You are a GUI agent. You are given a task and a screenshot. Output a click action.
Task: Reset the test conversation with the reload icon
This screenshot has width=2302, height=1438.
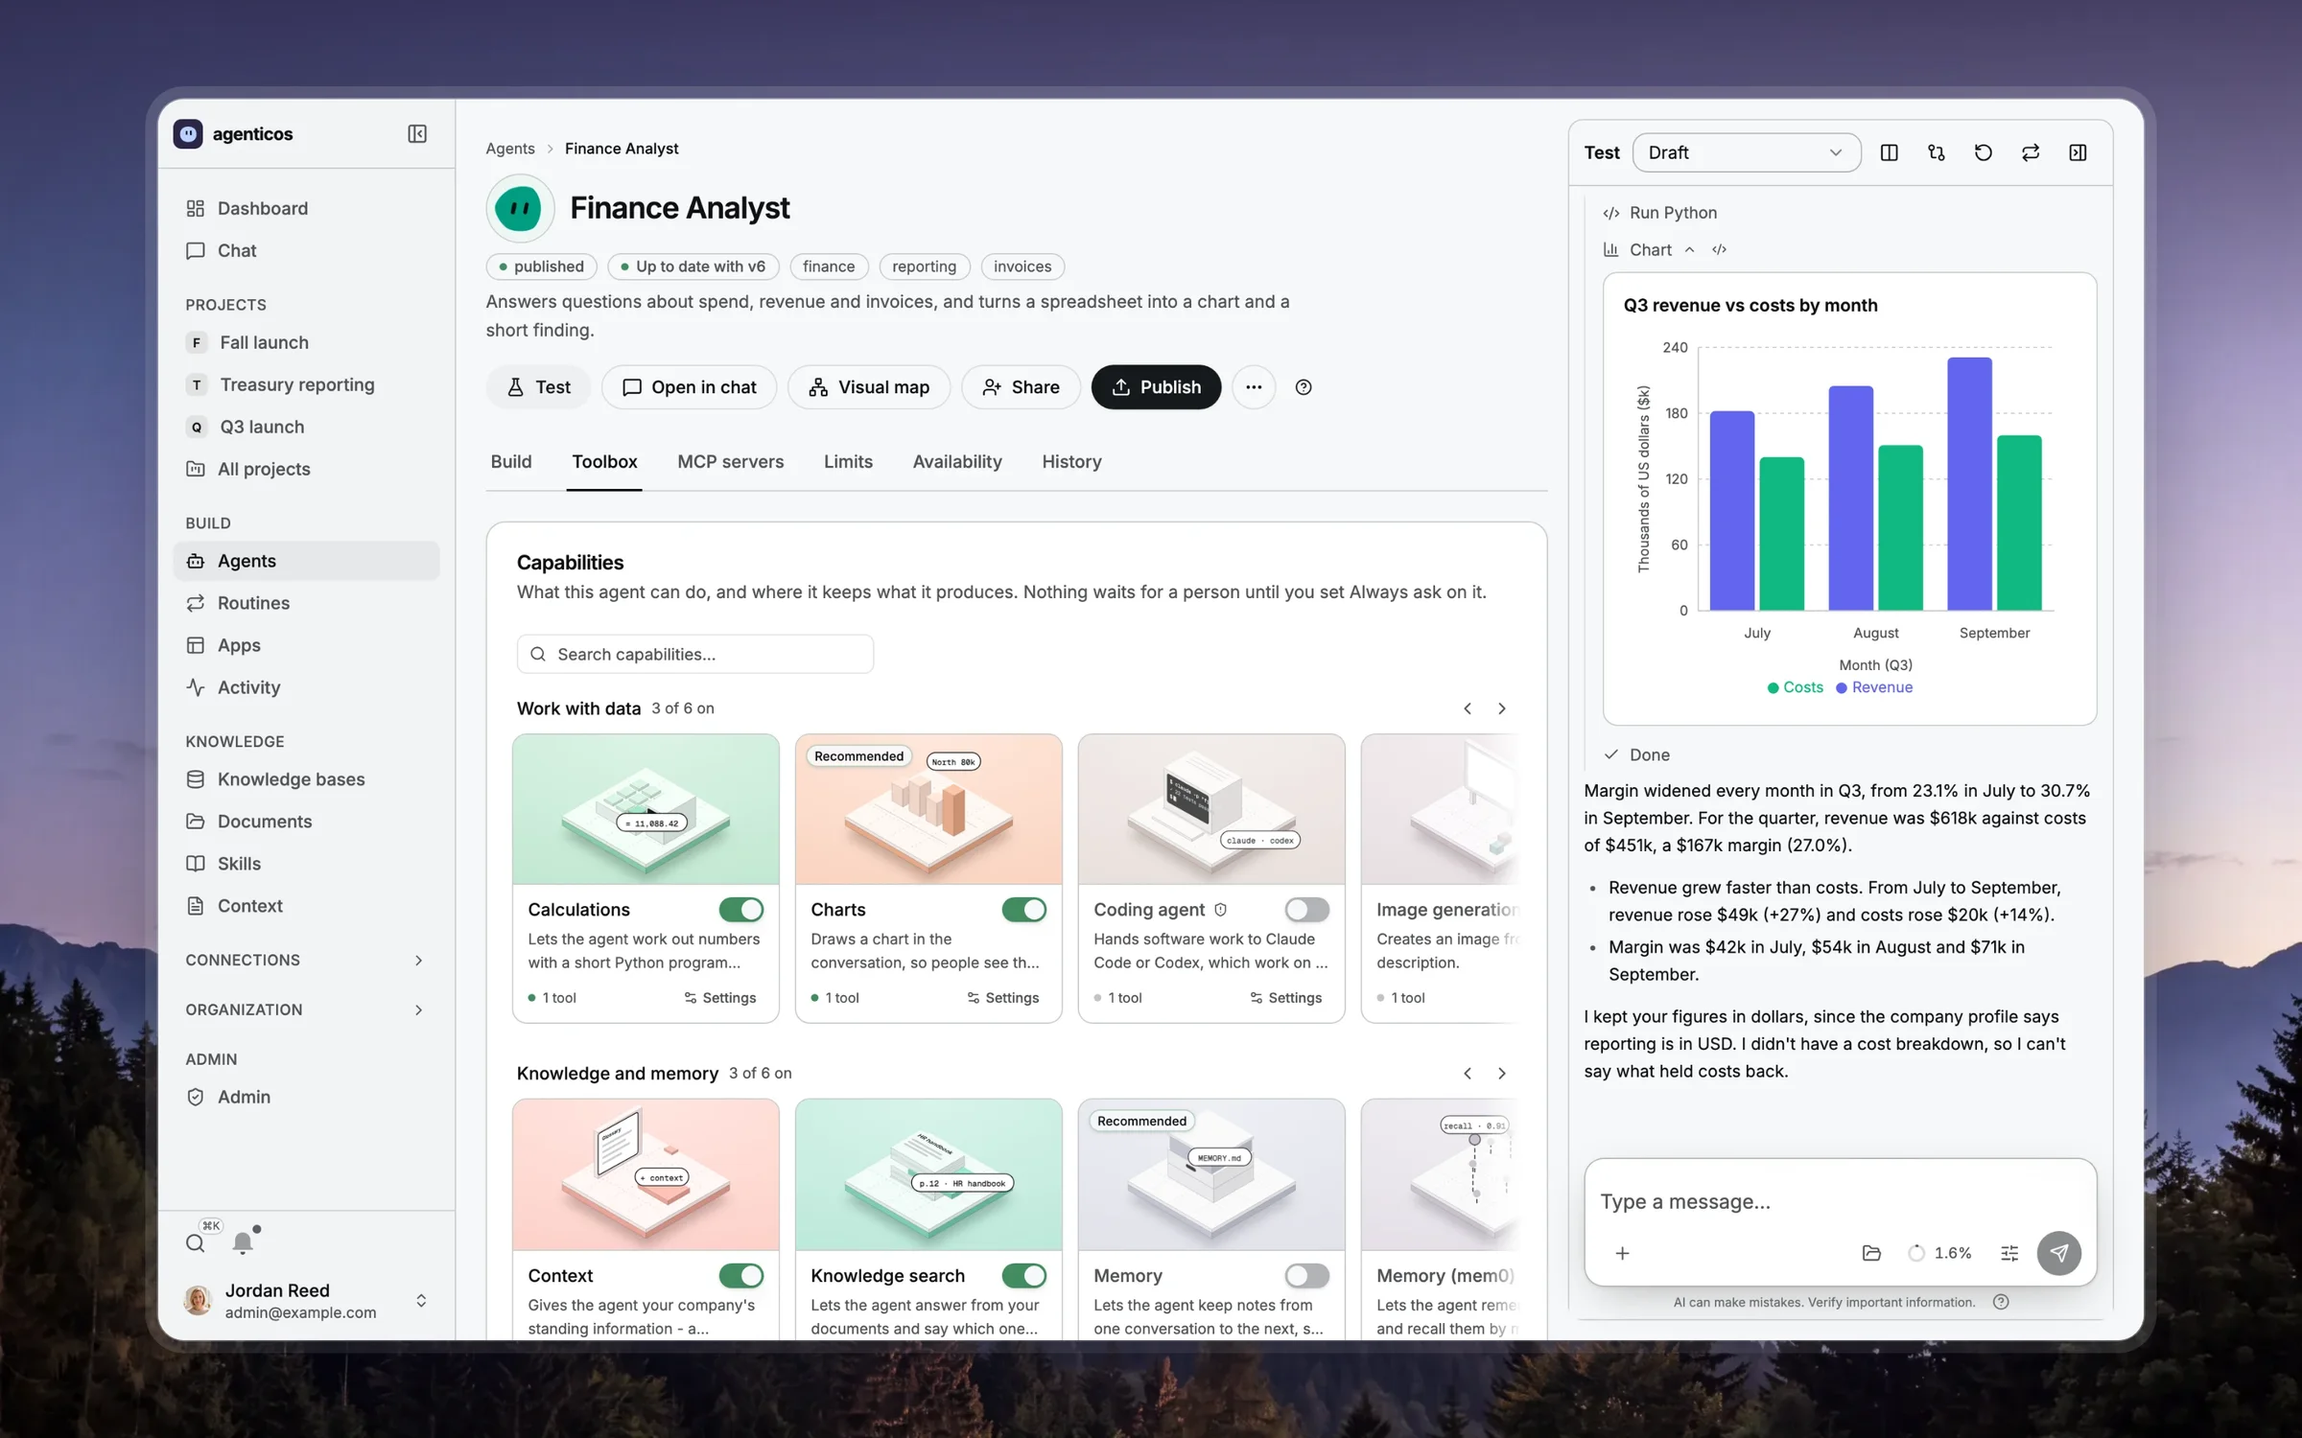pos(1983,152)
